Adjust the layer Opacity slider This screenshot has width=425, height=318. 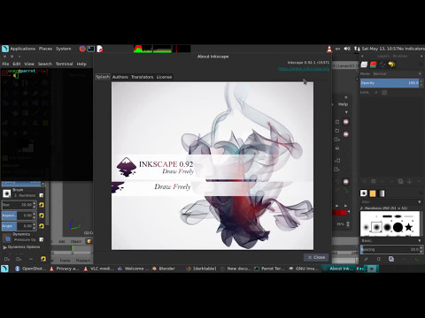pos(390,83)
